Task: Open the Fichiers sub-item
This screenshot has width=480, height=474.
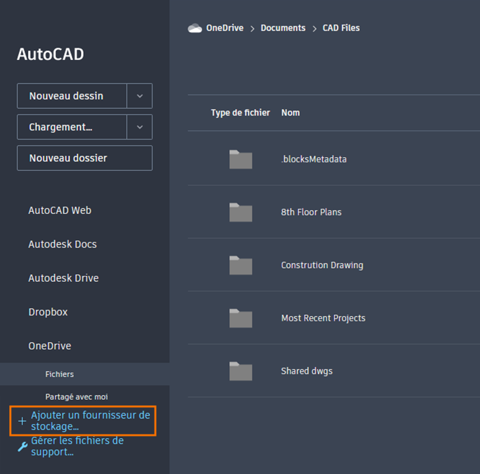Action: click(x=85, y=374)
